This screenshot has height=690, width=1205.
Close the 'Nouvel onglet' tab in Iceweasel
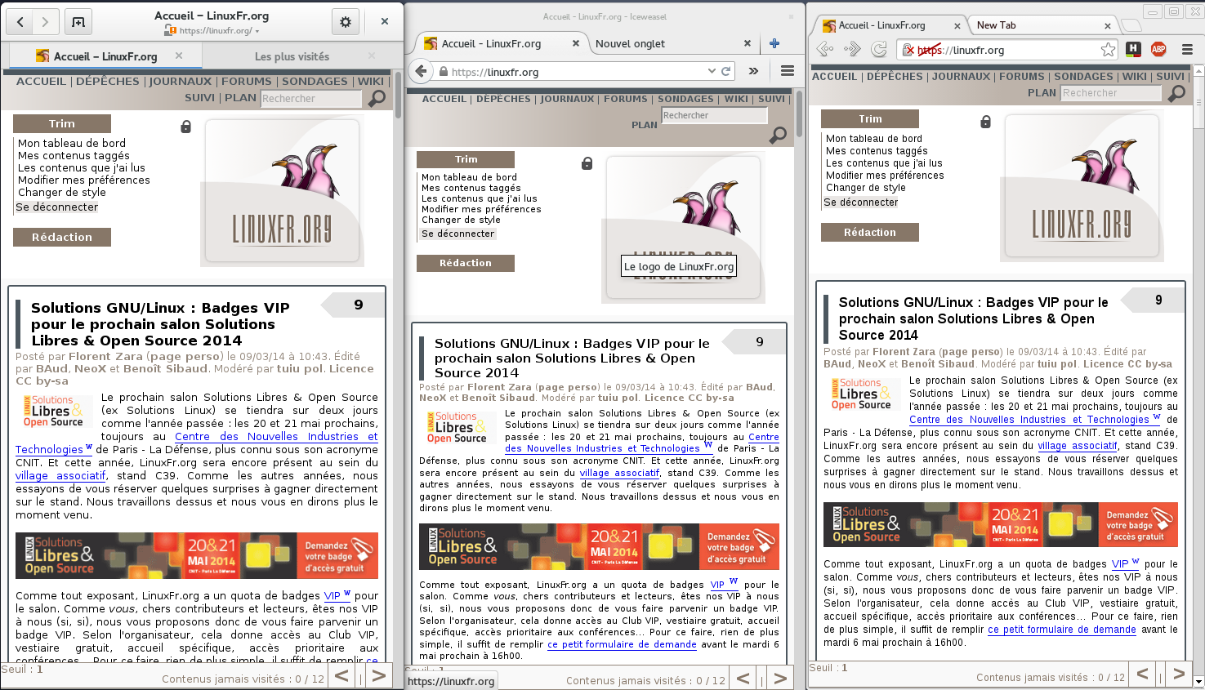(x=748, y=43)
